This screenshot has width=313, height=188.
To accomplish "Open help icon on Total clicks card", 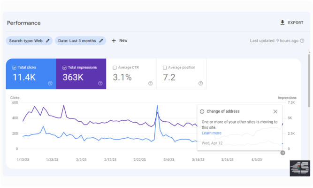I will click(x=50, y=83).
